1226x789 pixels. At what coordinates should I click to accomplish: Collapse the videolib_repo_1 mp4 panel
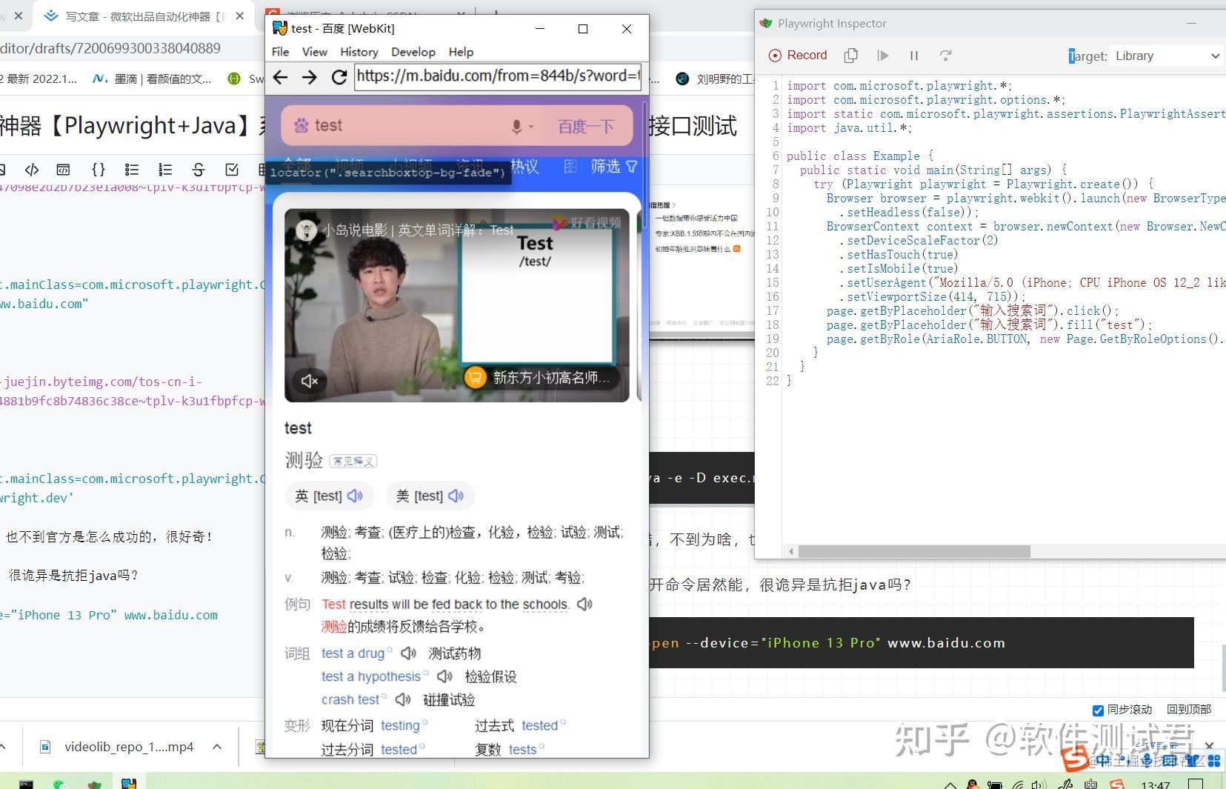click(x=216, y=747)
